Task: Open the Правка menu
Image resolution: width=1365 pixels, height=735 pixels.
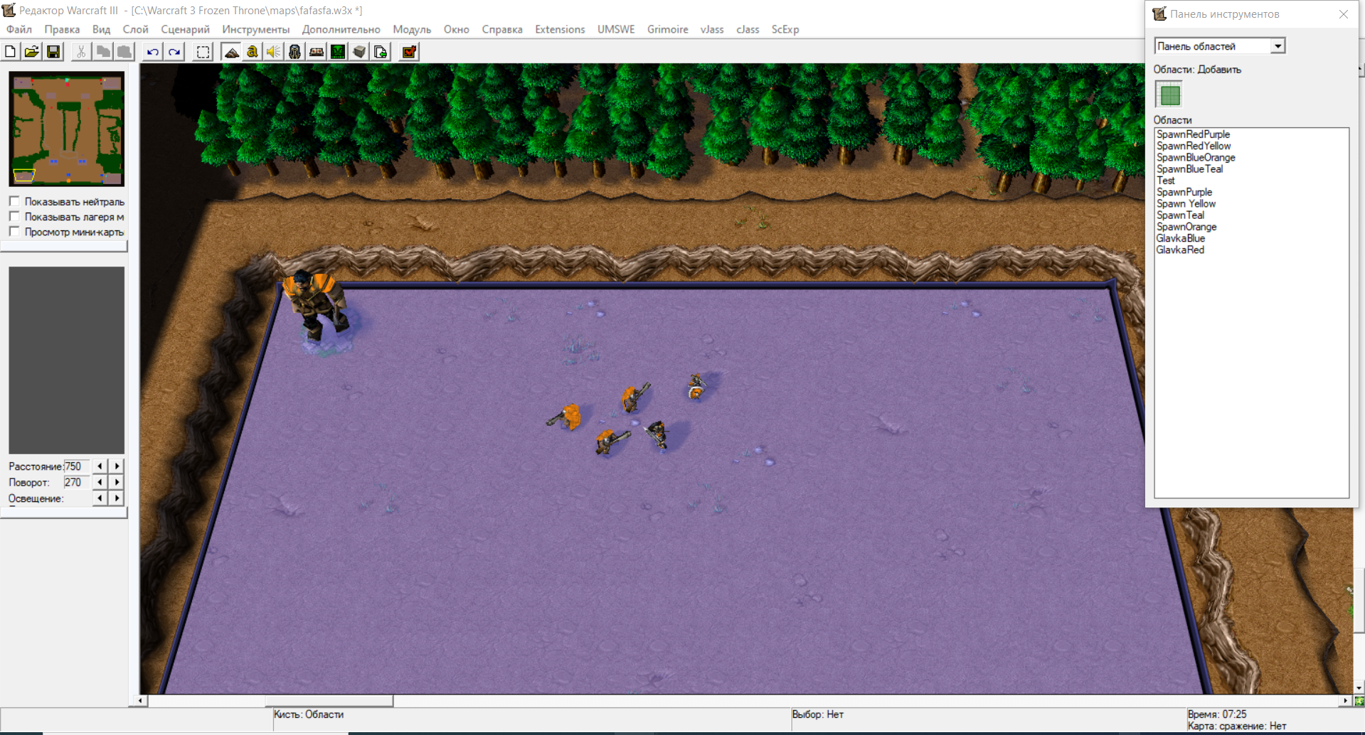Action: pyautogui.click(x=62, y=29)
